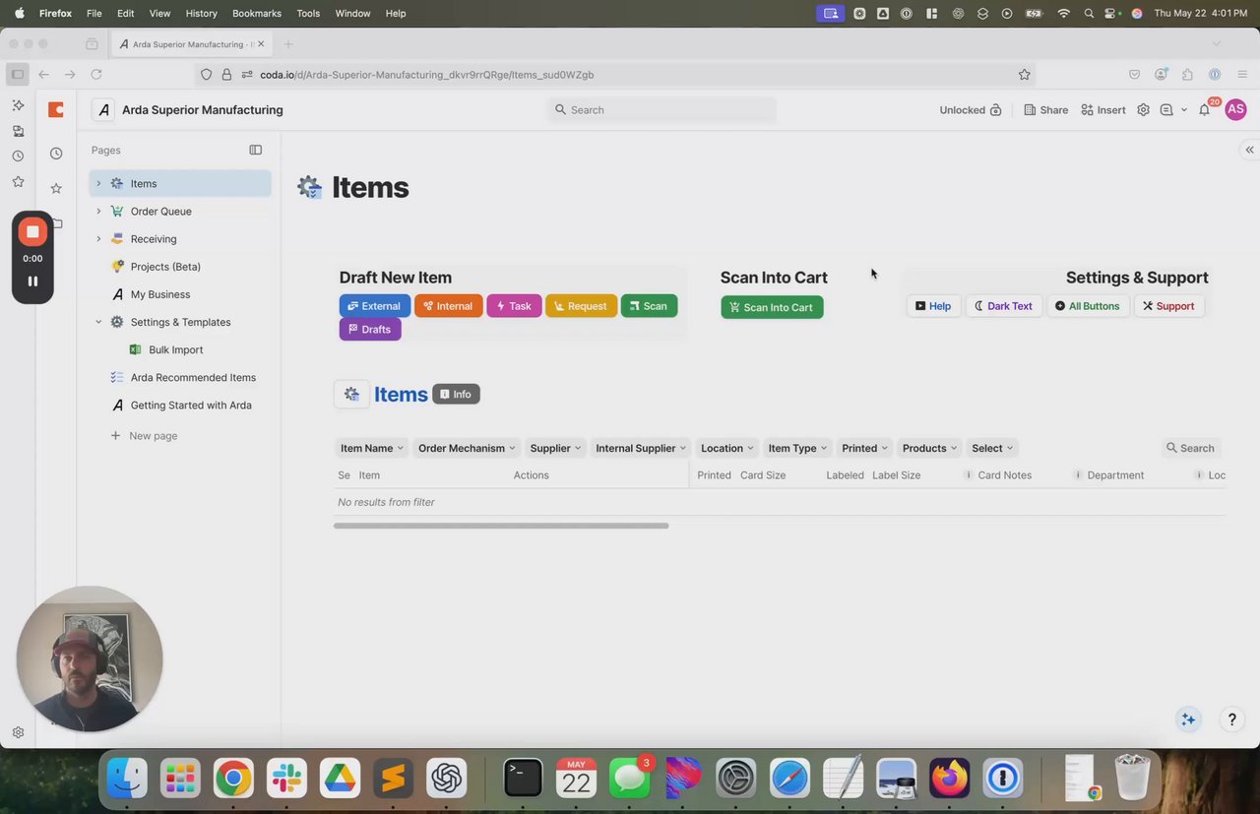Open Printed filter dropdown
This screenshot has height=814, width=1260.
864,448
